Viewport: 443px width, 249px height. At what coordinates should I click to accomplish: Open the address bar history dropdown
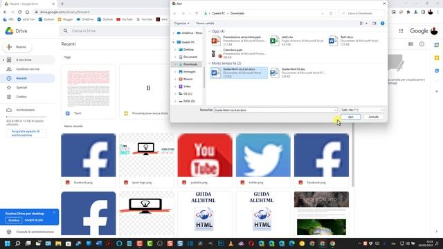click(323, 13)
